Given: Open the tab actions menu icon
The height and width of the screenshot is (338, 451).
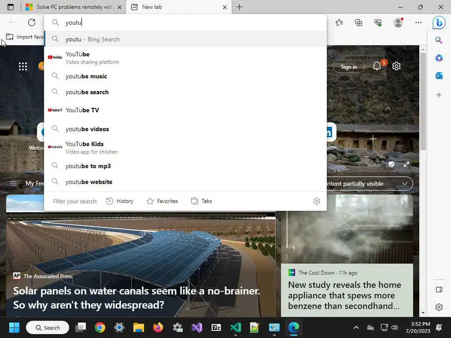Looking at the screenshot, I should click(11, 7).
